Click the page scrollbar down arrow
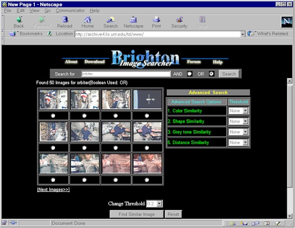 [290, 216]
